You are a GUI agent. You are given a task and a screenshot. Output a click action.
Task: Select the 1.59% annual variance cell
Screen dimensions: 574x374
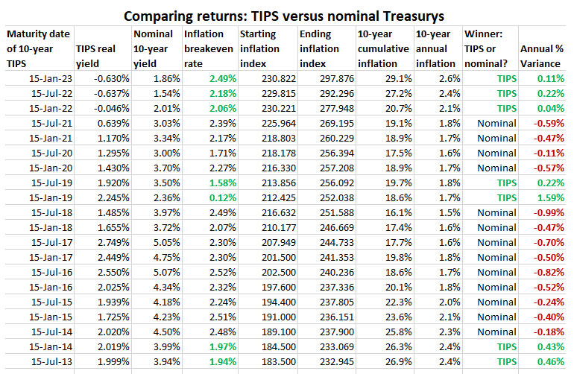[x=548, y=197]
